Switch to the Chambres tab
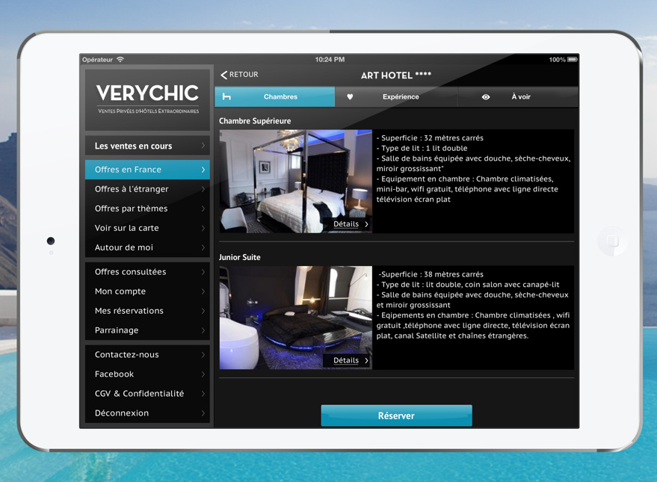This screenshot has height=482, width=657. (x=275, y=96)
